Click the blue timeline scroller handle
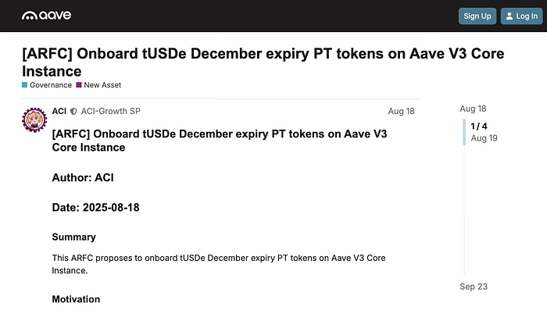The height and width of the screenshot is (314, 547). (x=464, y=131)
